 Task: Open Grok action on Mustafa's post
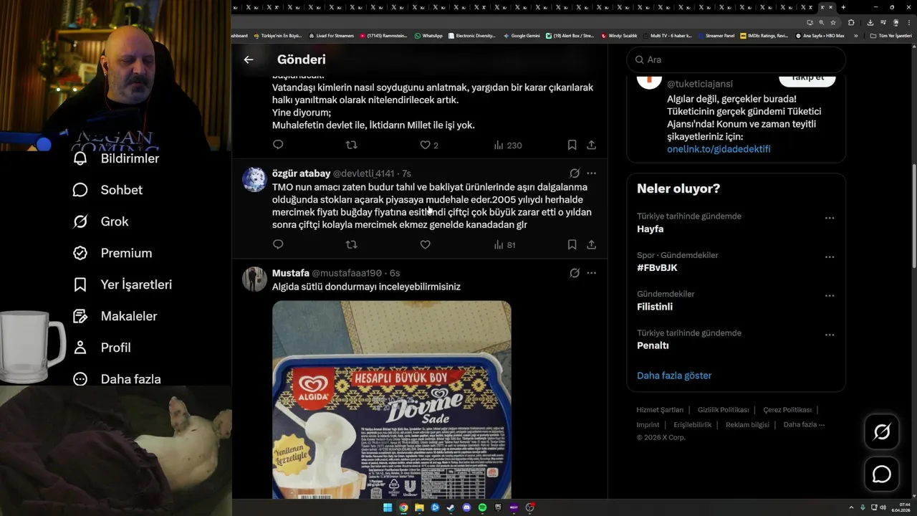[x=575, y=273]
